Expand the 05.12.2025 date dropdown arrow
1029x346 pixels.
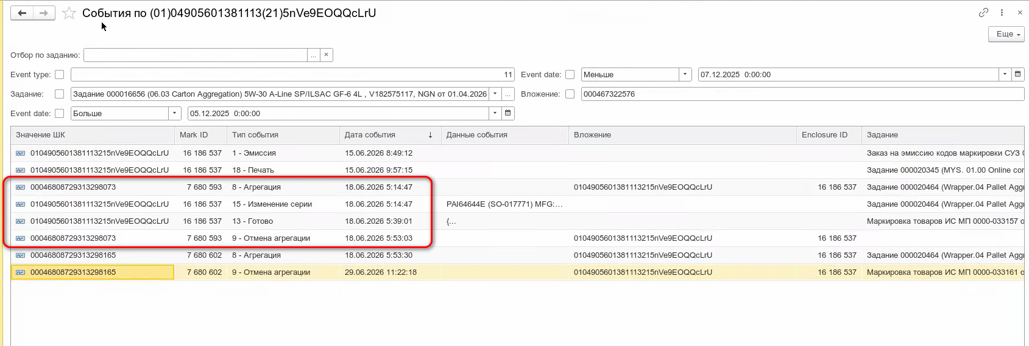coord(495,114)
